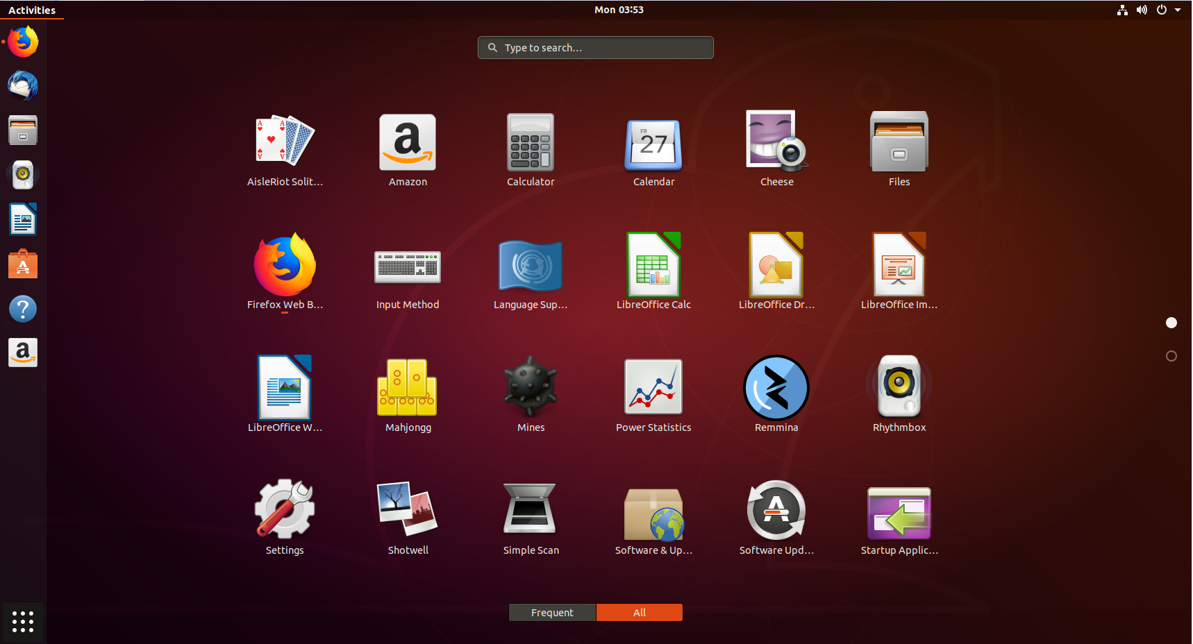This screenshot has width=1193, height=644.
Task: Open the clock and calendar menu
Action: [x=619, y=10]
